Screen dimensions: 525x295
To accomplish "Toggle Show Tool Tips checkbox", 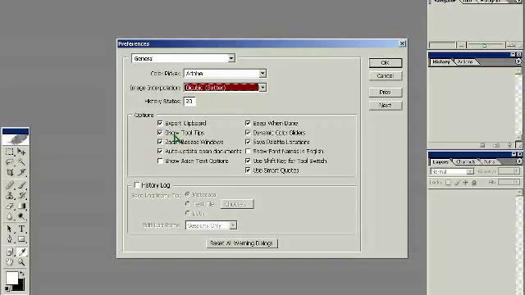I will [x=160, y=133].
